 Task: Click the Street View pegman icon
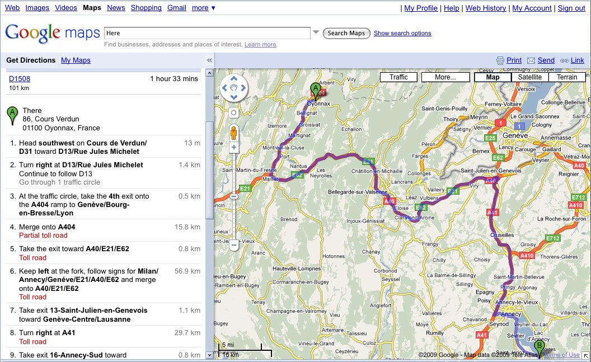coord(234,133)
